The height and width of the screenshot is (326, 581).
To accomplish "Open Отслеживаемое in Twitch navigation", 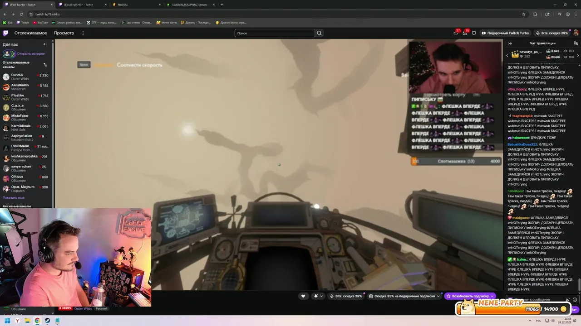I will pos(30,33).
